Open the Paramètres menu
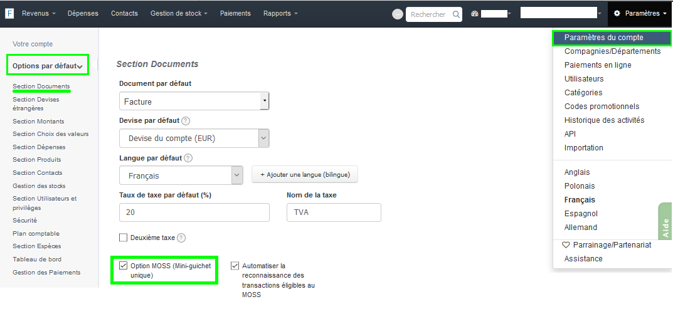Viewport: 673px width, 314px height. (640, 13)
